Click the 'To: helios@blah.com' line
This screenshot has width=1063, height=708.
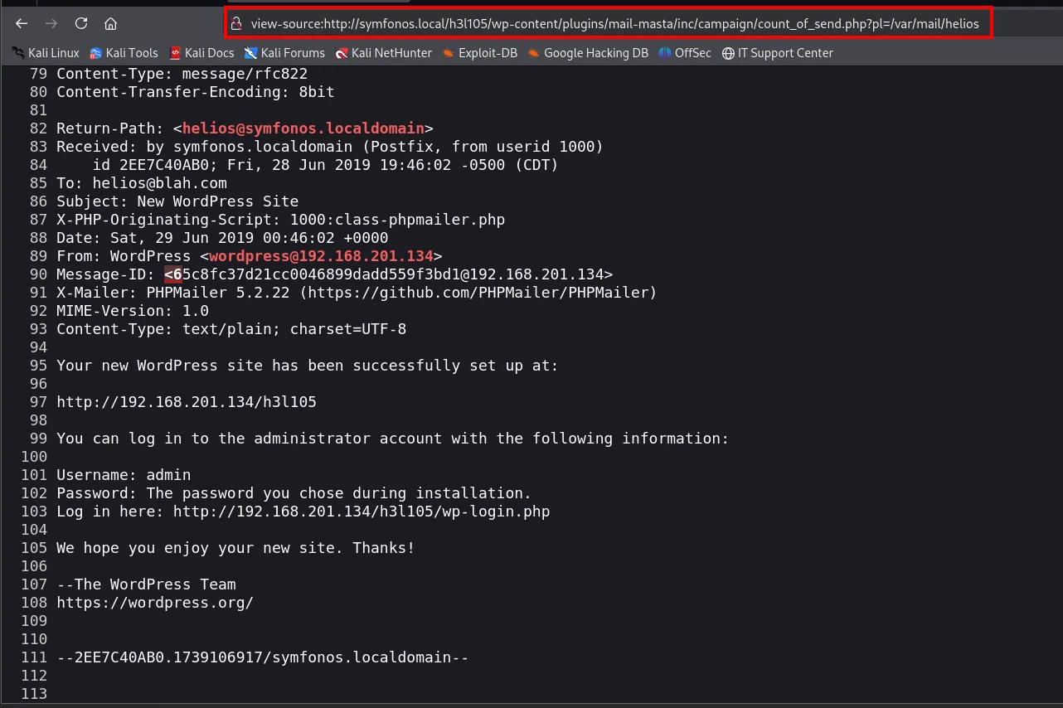tap(142, 183)
